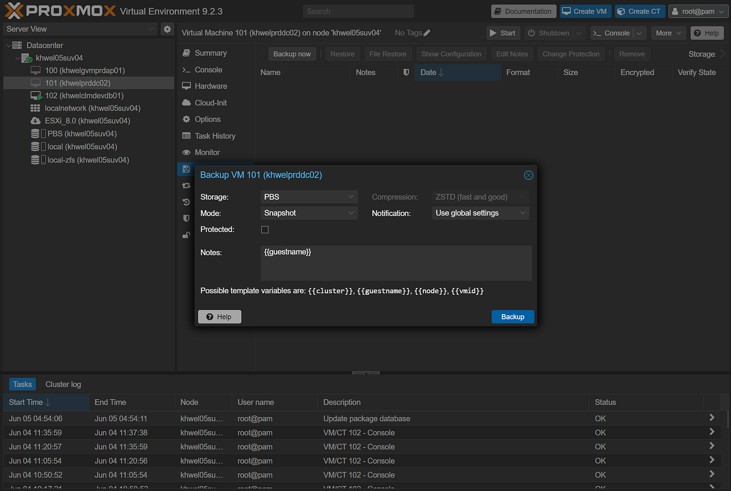
Task: Click the Backup now button
Action: [292, 54]
